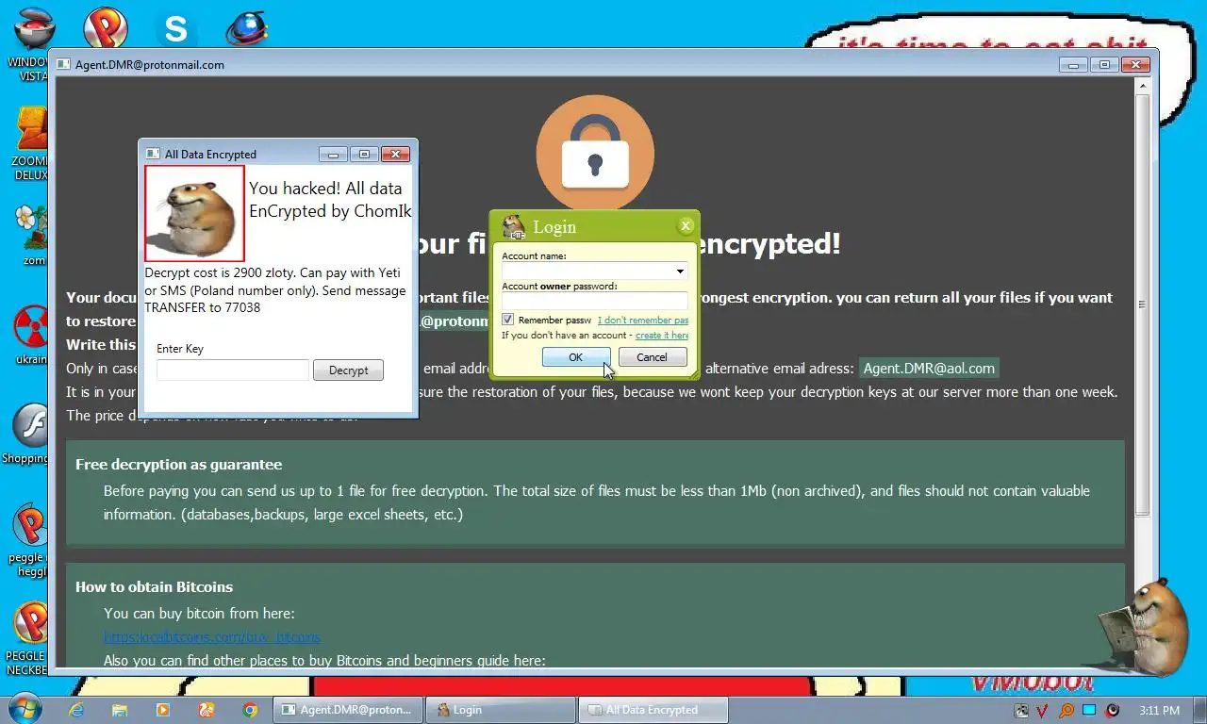Click OK in the Login dialog

576,357
